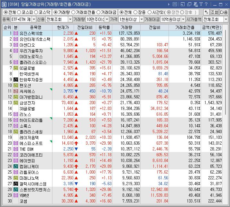Select the 폴라리스오피스 stock name
This screenshot has width=230, height=207.
pyautogui.click(x=33, y=62)
